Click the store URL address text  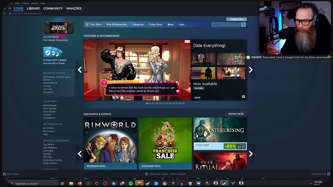coord(27,14)
